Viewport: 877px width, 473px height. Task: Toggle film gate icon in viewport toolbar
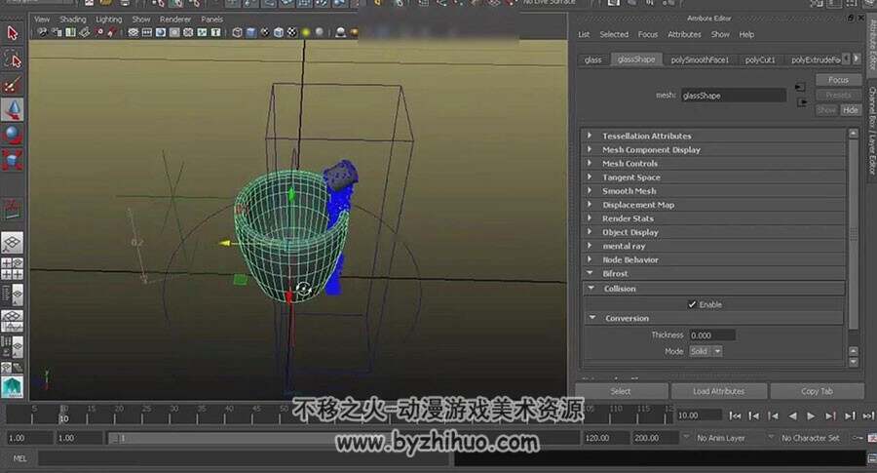147,32
